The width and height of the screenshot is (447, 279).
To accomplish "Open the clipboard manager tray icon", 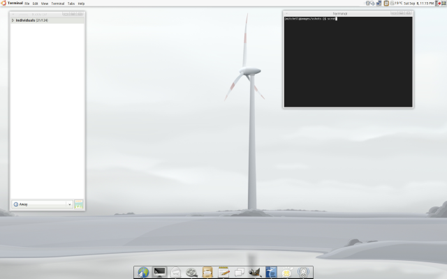I will coord(386,3).
